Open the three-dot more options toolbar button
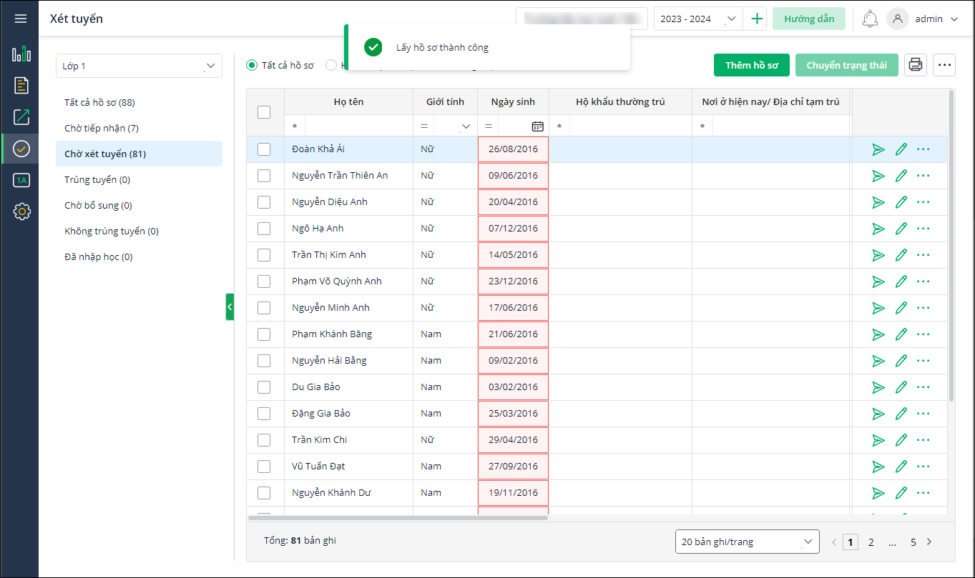Image resolution: width=975 pixels, height=578 pixels. tap(944, 65)
